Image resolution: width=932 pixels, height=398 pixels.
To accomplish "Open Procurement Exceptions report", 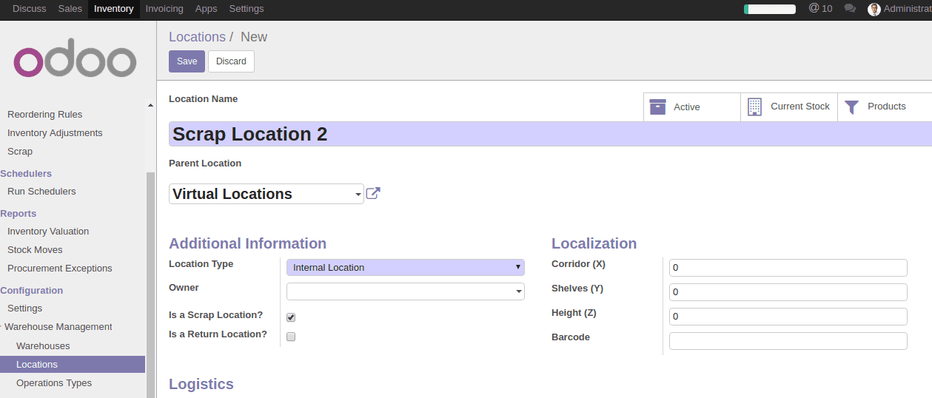I will point(60,269).
